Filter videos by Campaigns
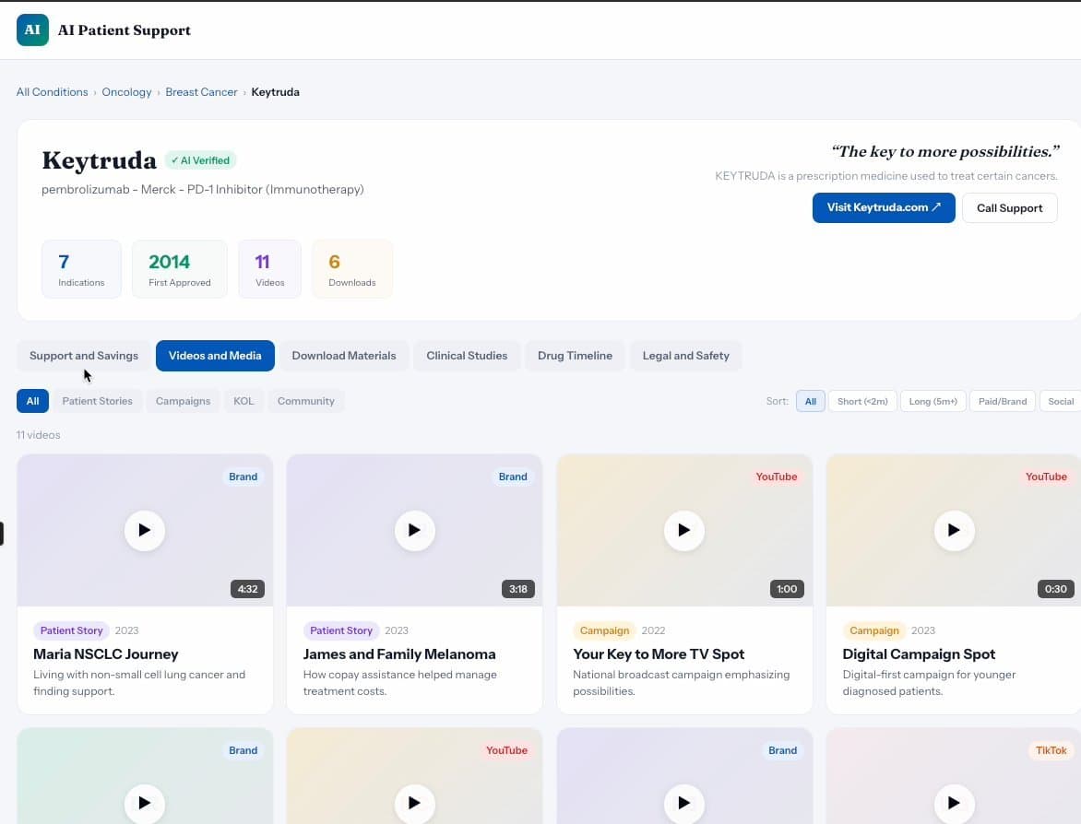Screen dimensions: 1081x824 click(x=183, y=401)
